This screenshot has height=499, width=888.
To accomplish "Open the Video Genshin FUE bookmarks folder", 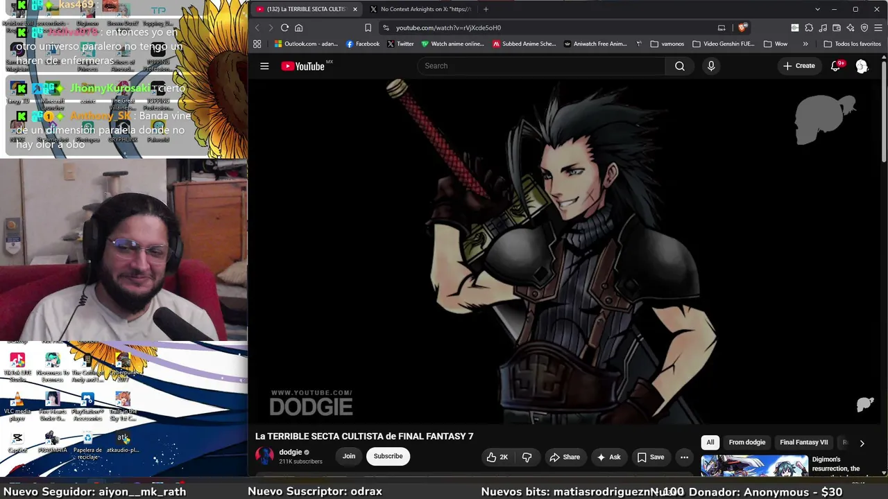I will 723,44.
